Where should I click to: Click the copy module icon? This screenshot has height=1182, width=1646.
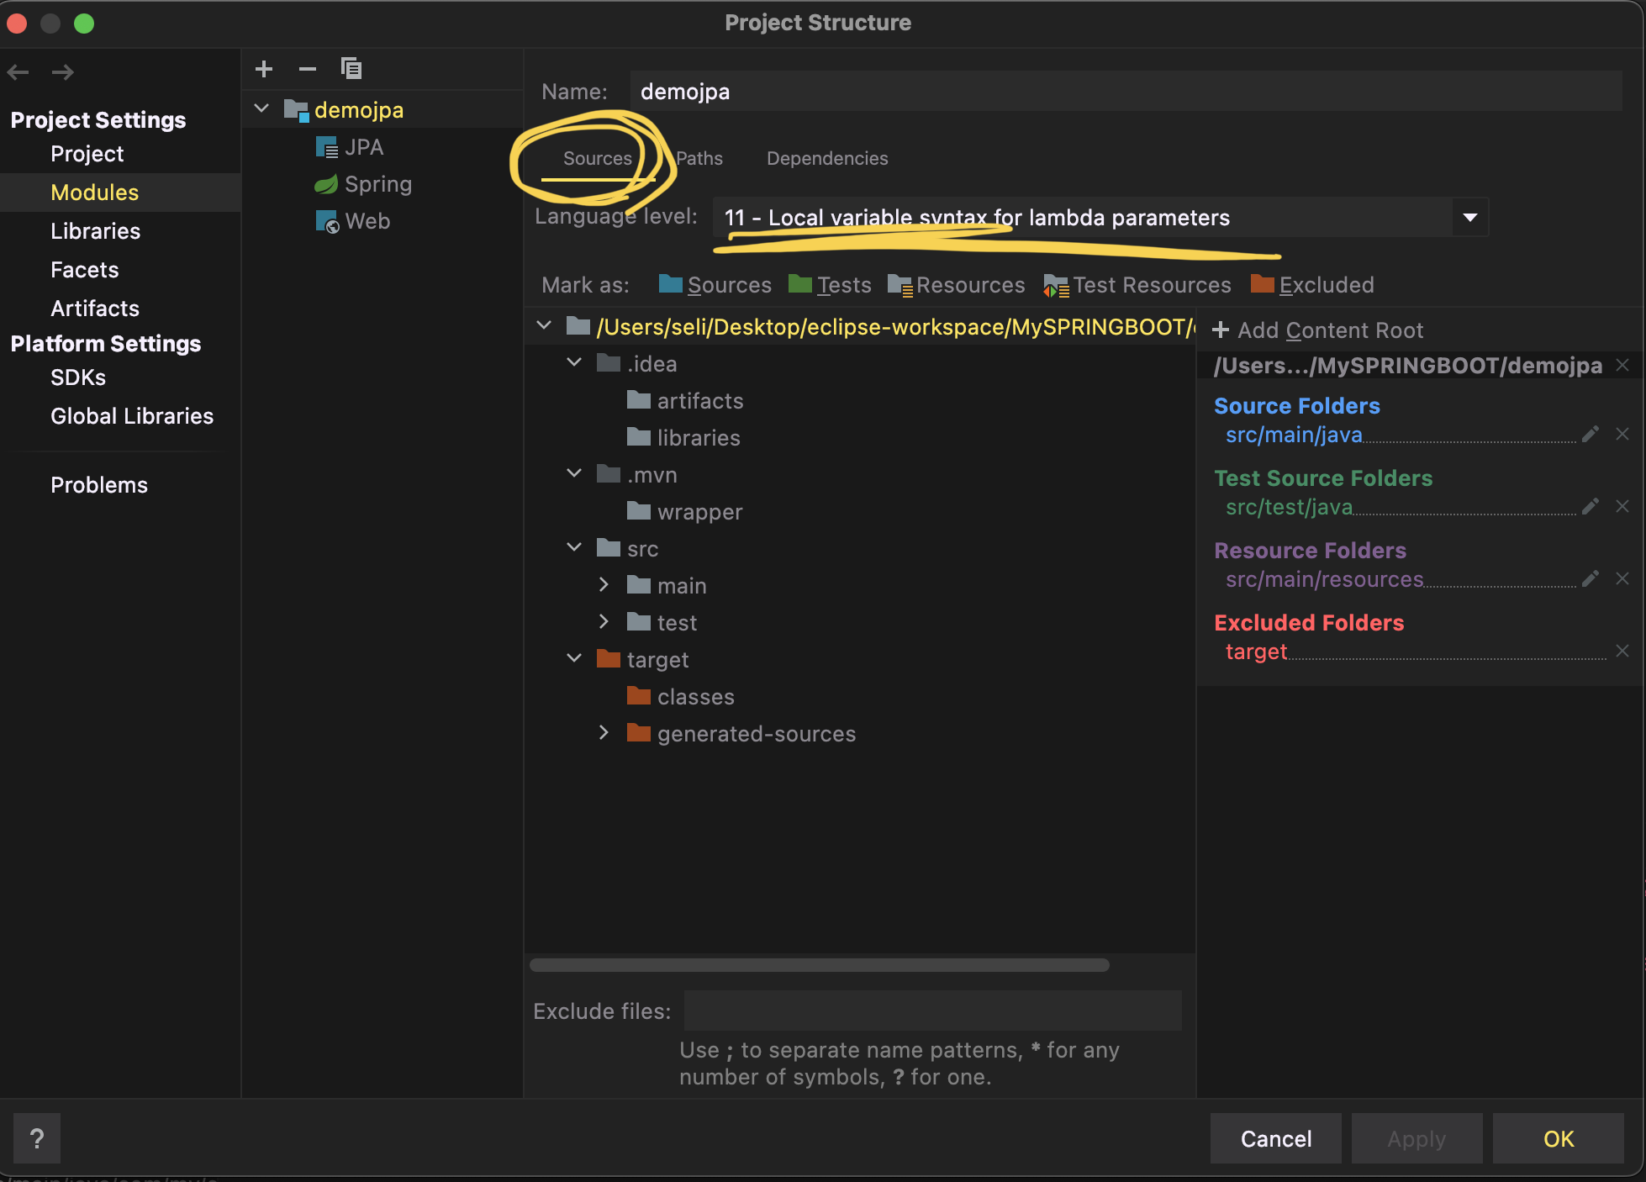(x=351, y=69)
